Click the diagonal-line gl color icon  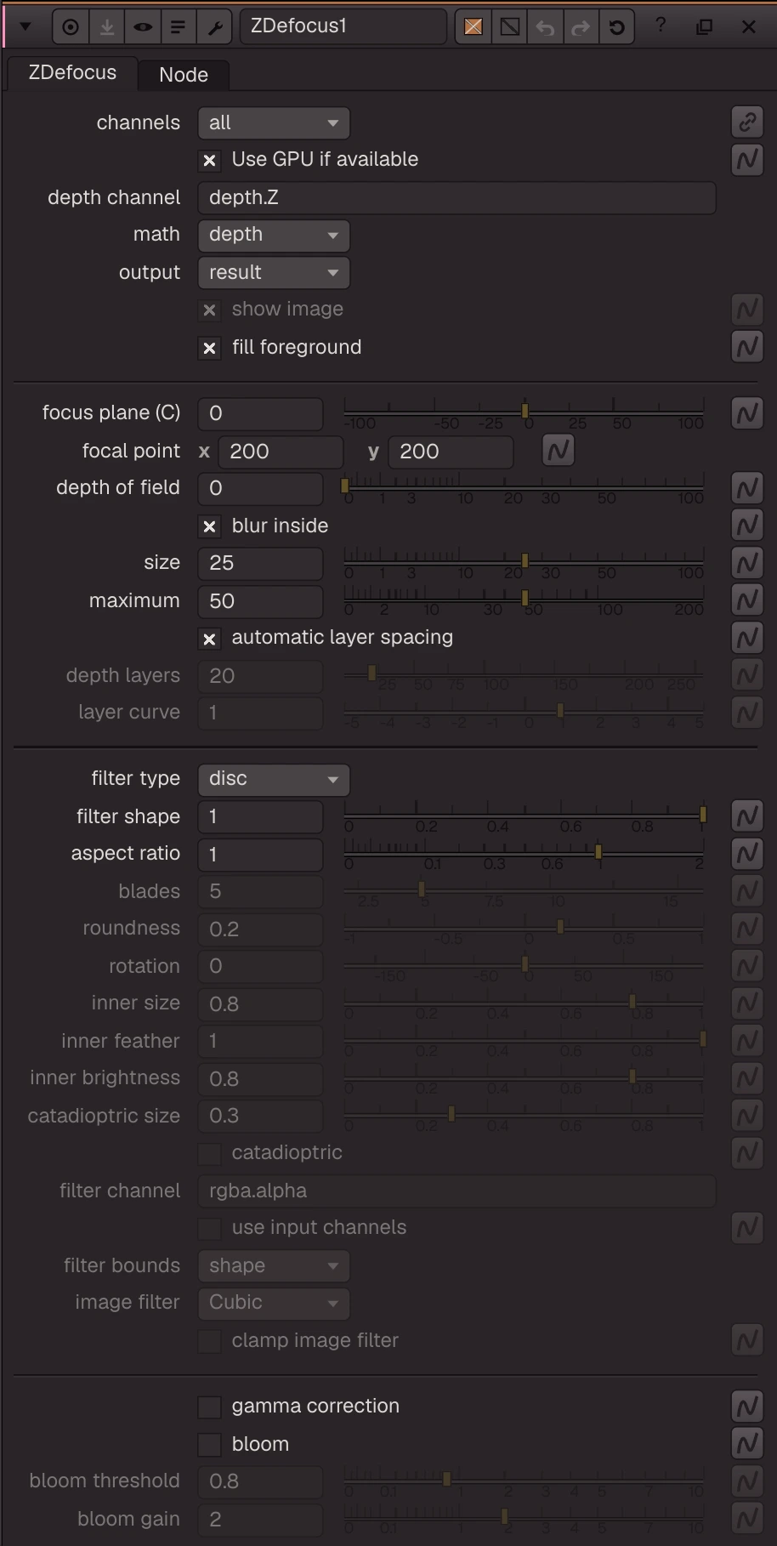pyautogui.click(x=509, y=27)
